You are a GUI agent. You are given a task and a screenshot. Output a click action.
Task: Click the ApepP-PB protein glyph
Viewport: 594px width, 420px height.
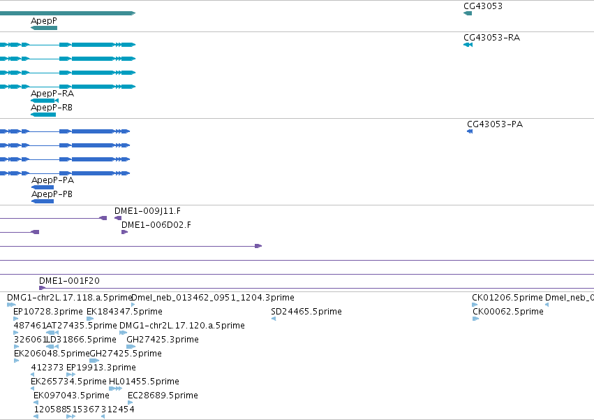pos(43,201)
